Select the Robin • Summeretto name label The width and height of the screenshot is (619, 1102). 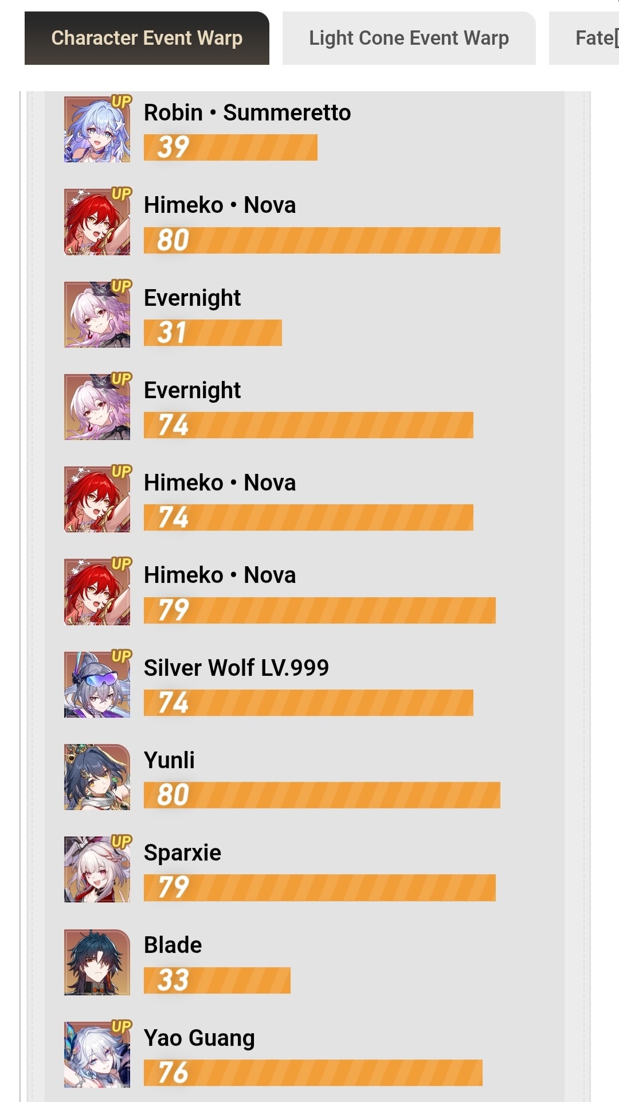point(247,112)
